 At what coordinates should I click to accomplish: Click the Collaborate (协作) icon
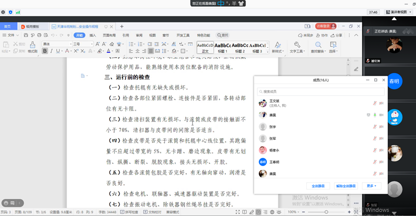click(x=322, y=35)
